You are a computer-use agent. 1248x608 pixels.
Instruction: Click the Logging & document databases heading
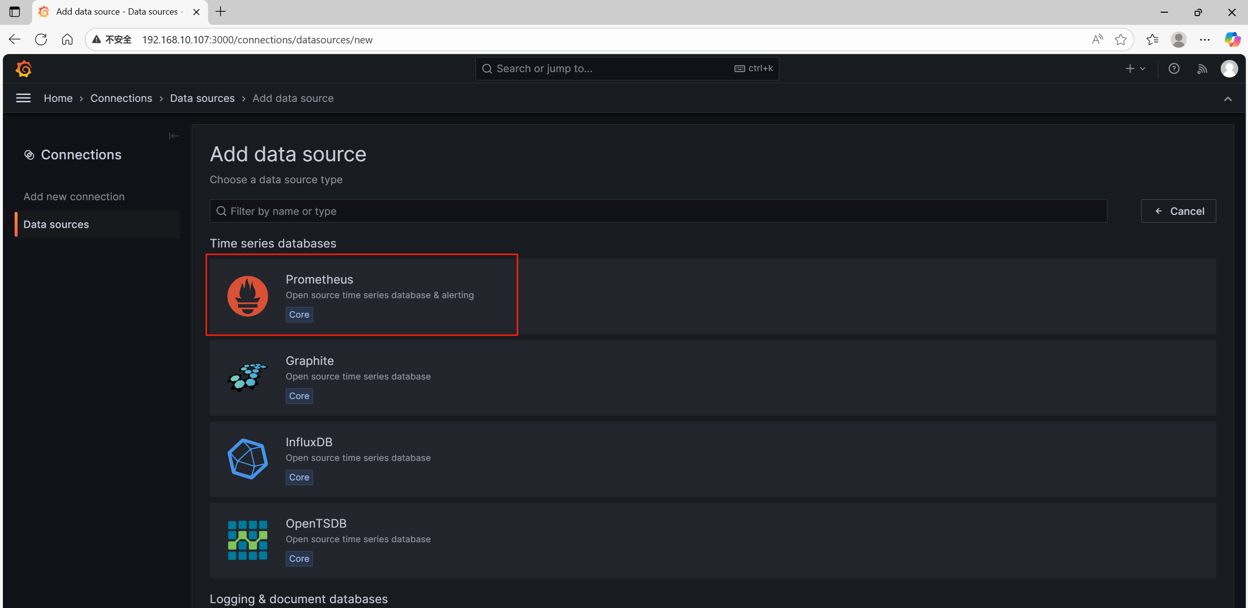pos(298,599)
